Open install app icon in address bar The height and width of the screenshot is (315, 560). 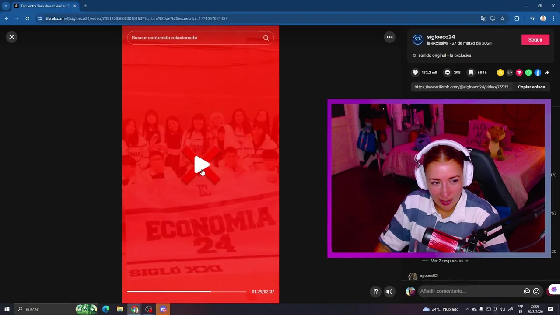tap(493, 18)
